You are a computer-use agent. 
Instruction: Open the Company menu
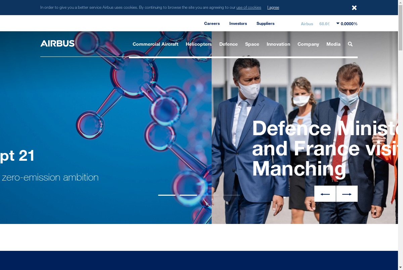pos(308,44)
